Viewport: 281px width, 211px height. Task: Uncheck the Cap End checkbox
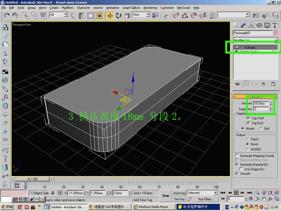pos(248,123)
